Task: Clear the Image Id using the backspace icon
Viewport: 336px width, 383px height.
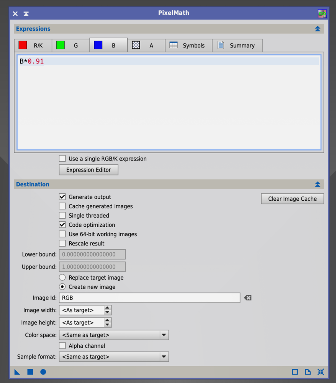Action: click(x=247, y=298)
